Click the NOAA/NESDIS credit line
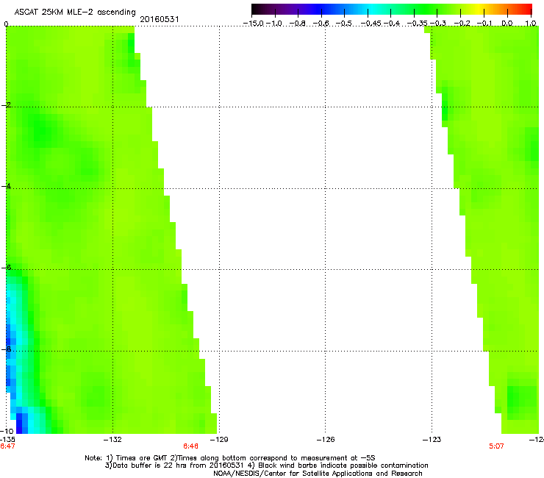The width and height of the screenshot is (544, 478). (x=318, y=474)
